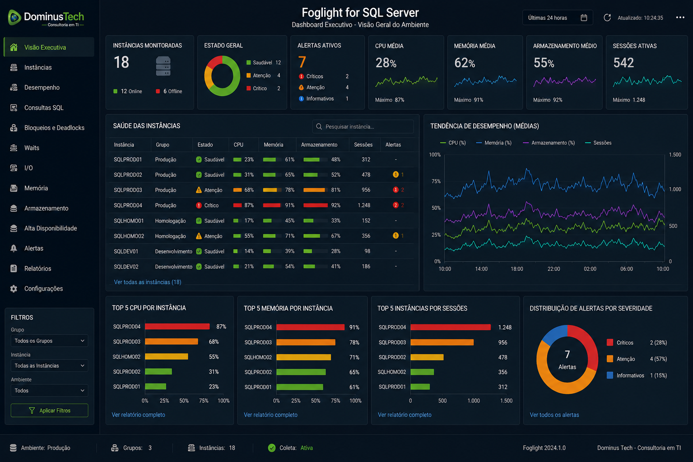The height and width of the screenshot is (462, 693).
Task: Open the Instância dropdown Todas as Instâncias
Action: [x=49, y=366]
